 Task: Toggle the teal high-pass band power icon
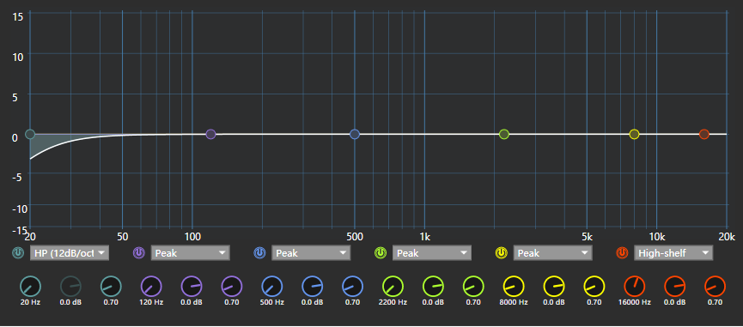pos(17,253)
